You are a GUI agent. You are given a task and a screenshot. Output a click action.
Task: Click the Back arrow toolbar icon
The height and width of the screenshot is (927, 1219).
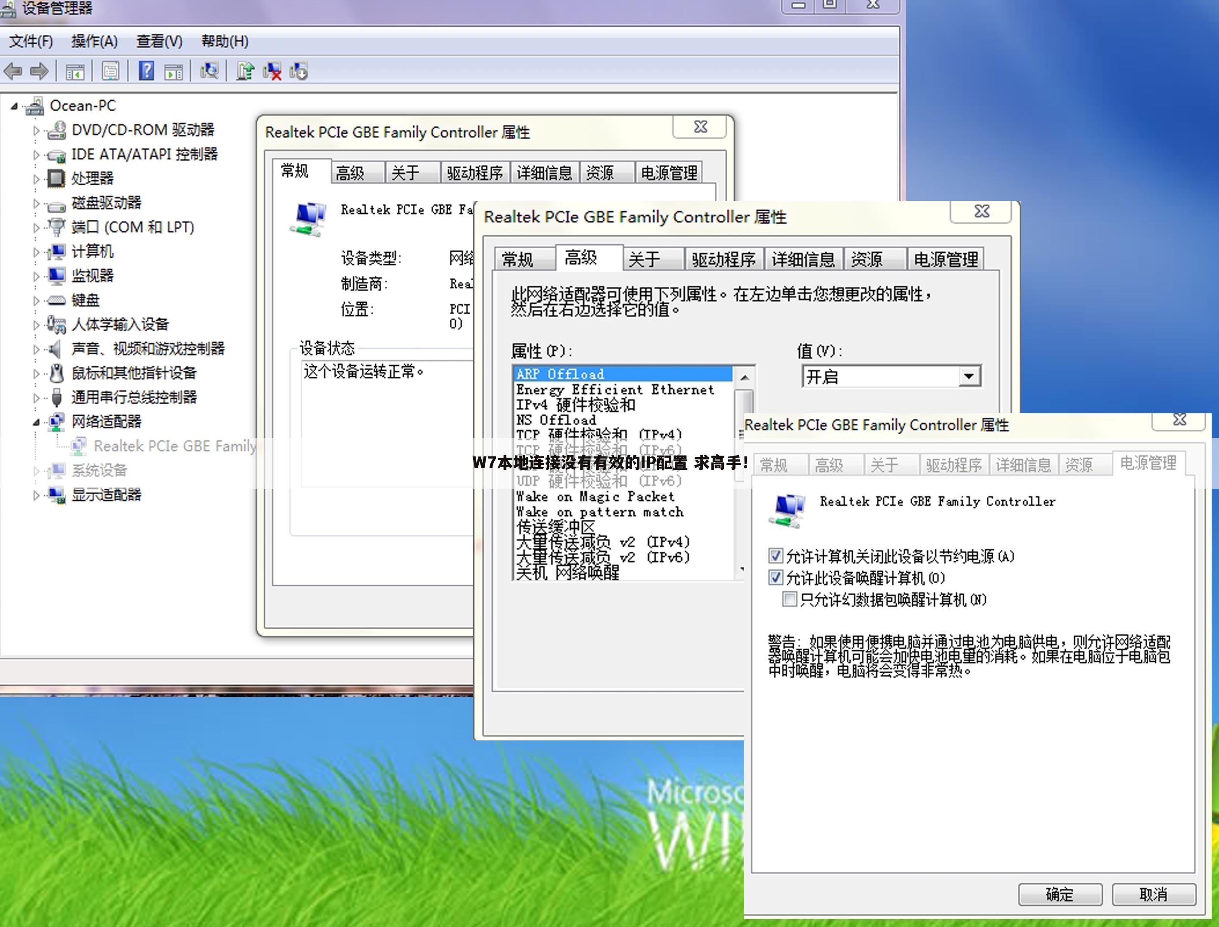12,71
